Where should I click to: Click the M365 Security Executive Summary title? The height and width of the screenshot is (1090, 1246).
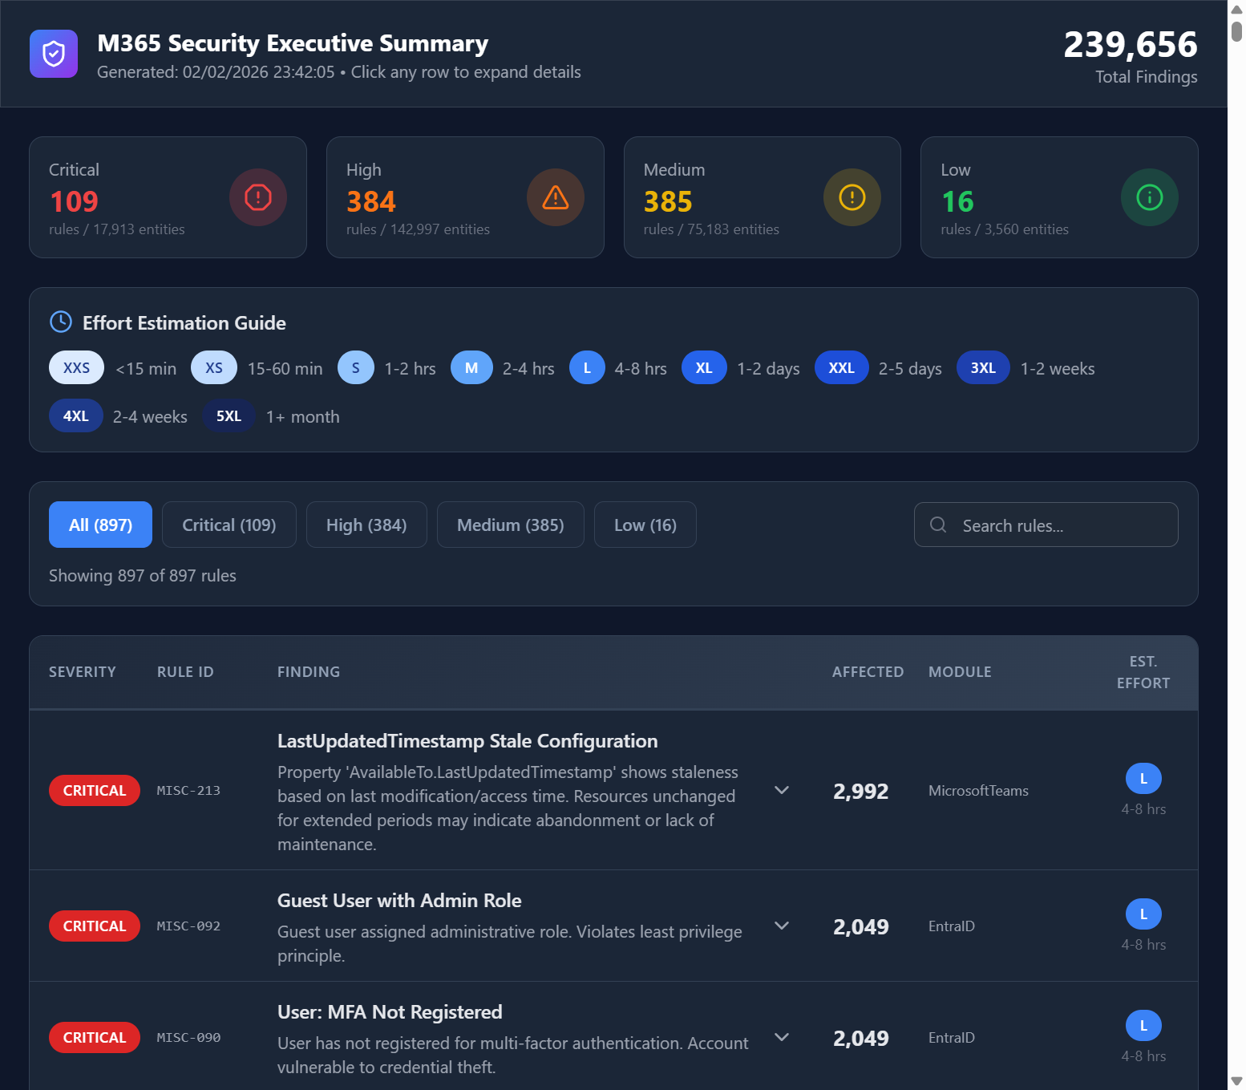pos(293,43)
